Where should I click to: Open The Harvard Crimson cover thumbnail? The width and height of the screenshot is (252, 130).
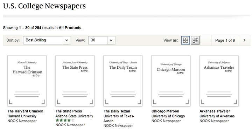tap(27, 81)
